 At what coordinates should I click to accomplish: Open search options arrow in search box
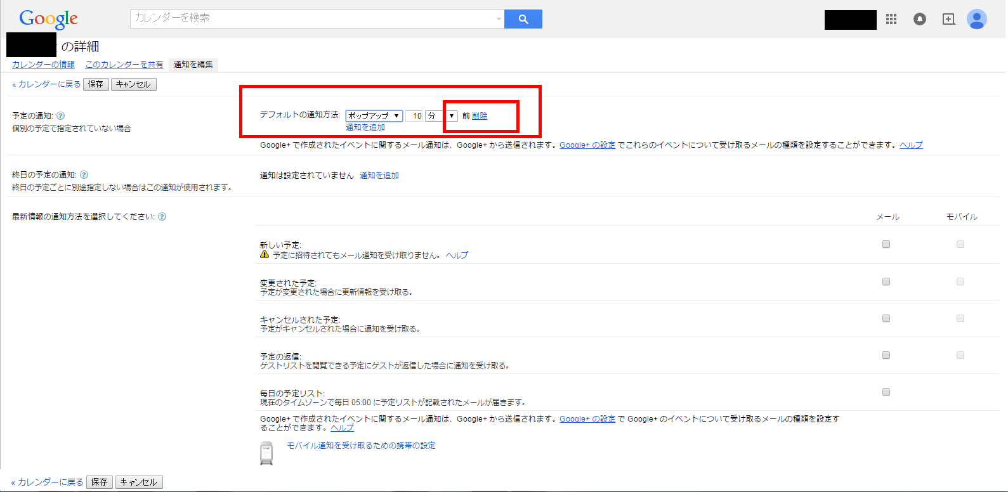coord(499,19)
